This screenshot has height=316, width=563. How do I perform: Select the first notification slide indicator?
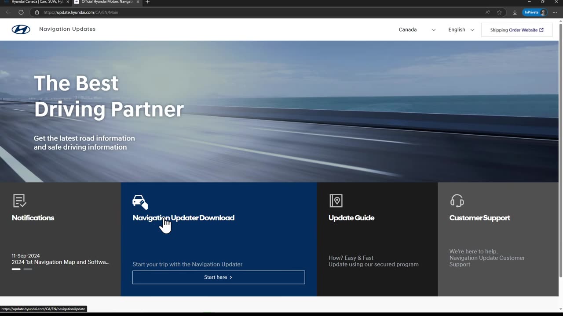16,269
